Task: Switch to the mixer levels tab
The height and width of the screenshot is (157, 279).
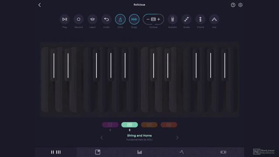Action: point(139,152)
